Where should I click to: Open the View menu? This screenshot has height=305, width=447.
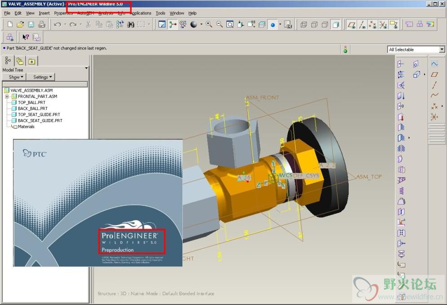[30, 13]
